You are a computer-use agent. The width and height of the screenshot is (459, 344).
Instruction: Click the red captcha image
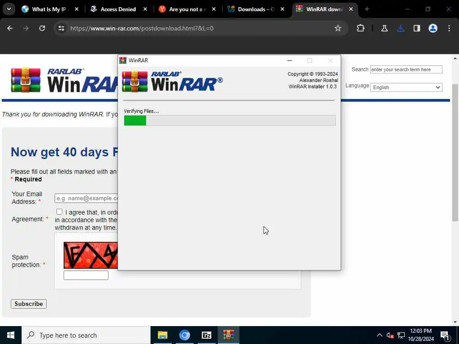coord(91,255)
